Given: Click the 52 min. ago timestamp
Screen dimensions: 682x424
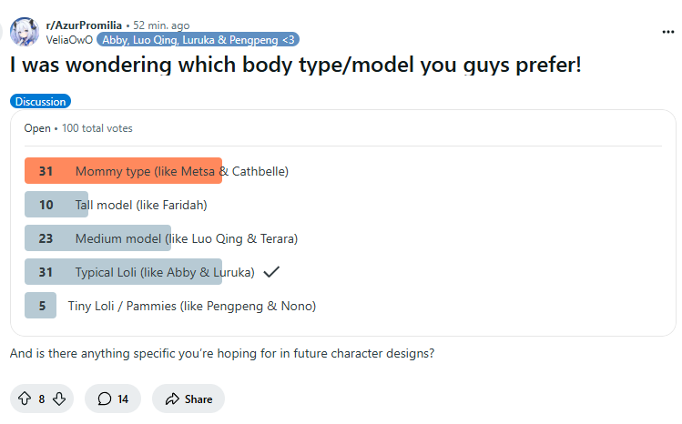Looking at the screenshot, I should [x=166, y=25].
